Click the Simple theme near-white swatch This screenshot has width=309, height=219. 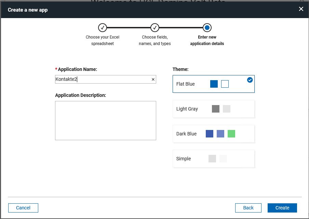223,159
